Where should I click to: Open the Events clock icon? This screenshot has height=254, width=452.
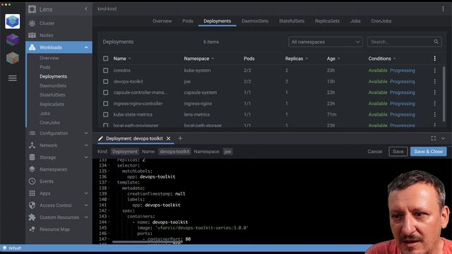click(x=32, y=181)
